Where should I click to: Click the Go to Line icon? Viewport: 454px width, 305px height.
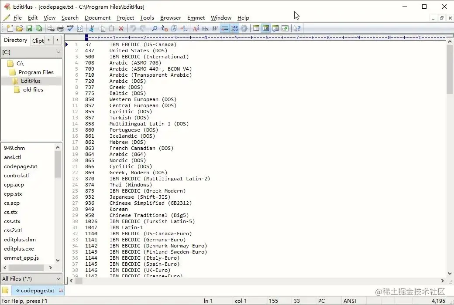(184, 28)
